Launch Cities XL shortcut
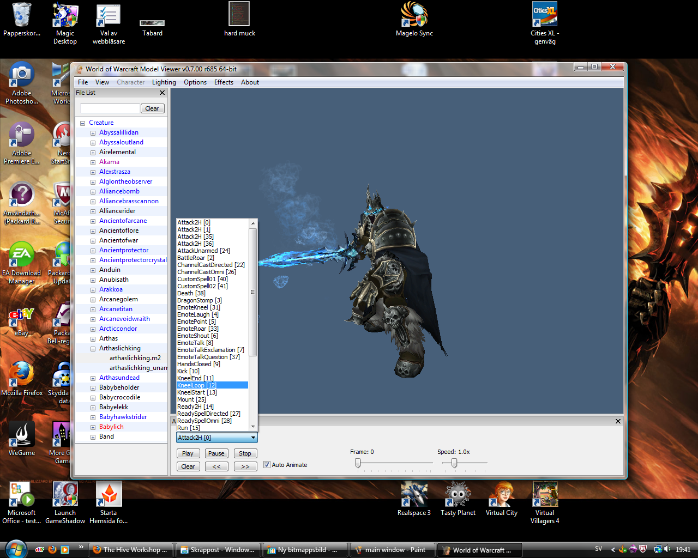 pos(545,23)
